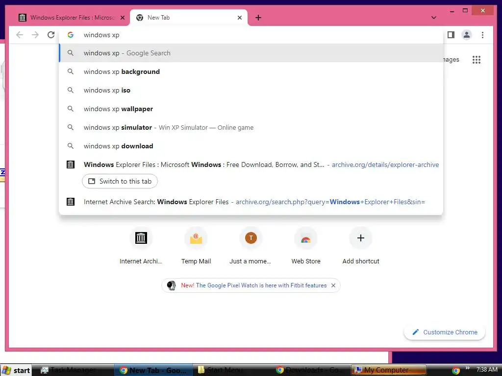Open the Images link

pyautogui.click(x=451, y=59)
